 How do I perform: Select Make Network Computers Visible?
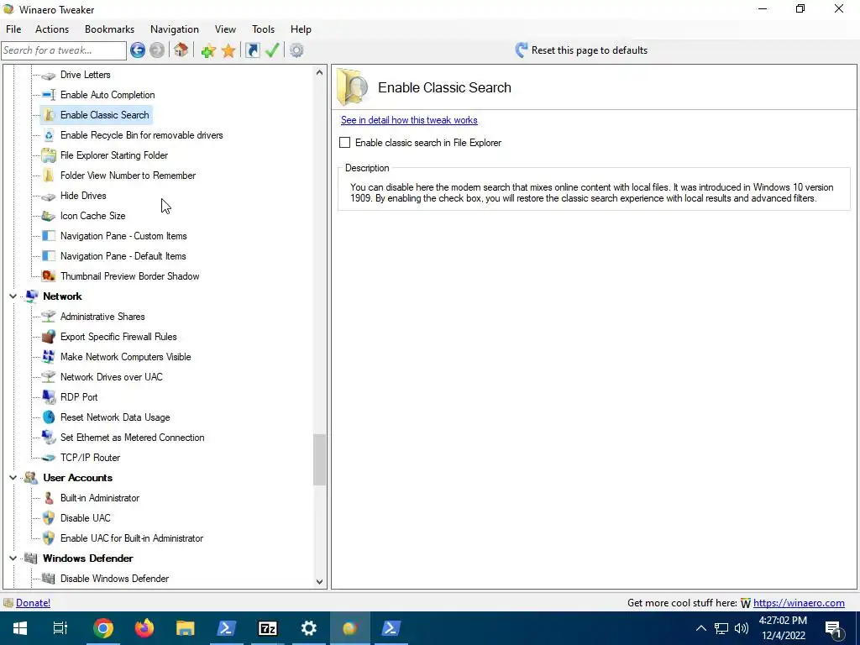click(x=126, y=357)
